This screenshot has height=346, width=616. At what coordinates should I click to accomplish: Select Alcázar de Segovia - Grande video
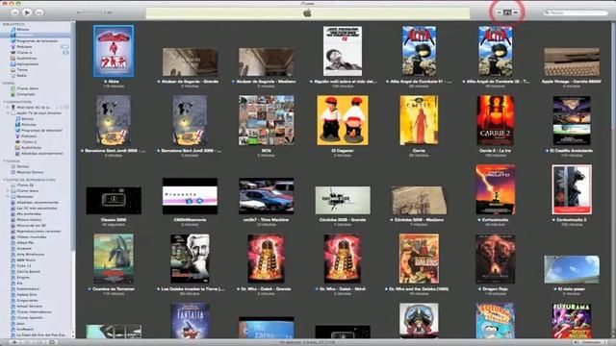coord(191,62)
